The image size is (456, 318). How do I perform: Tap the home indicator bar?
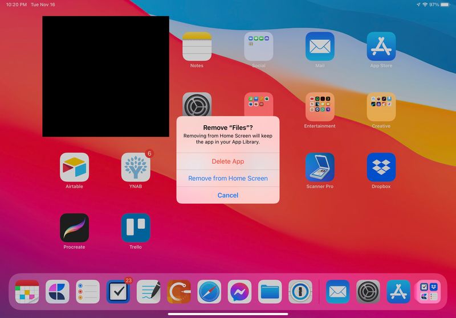pyautogui.click(x=228, y=313)
